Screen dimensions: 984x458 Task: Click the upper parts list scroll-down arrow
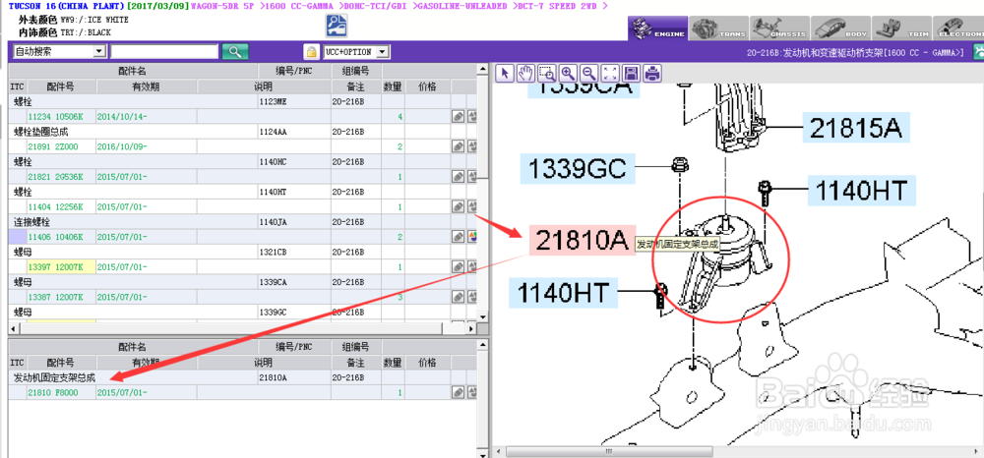point(483,317)
